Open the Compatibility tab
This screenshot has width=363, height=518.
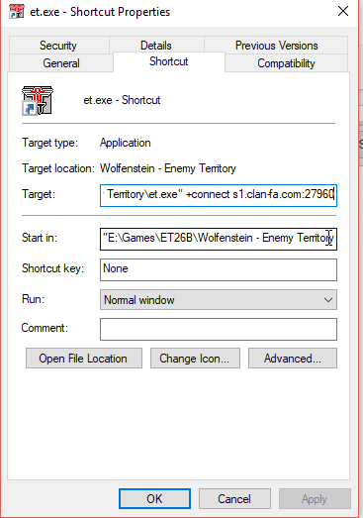coord(286,63)
